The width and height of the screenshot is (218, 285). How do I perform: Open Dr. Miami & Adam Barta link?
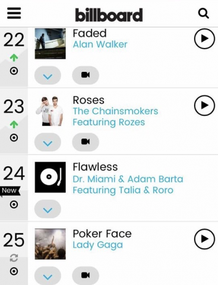[x=128, y=179]
